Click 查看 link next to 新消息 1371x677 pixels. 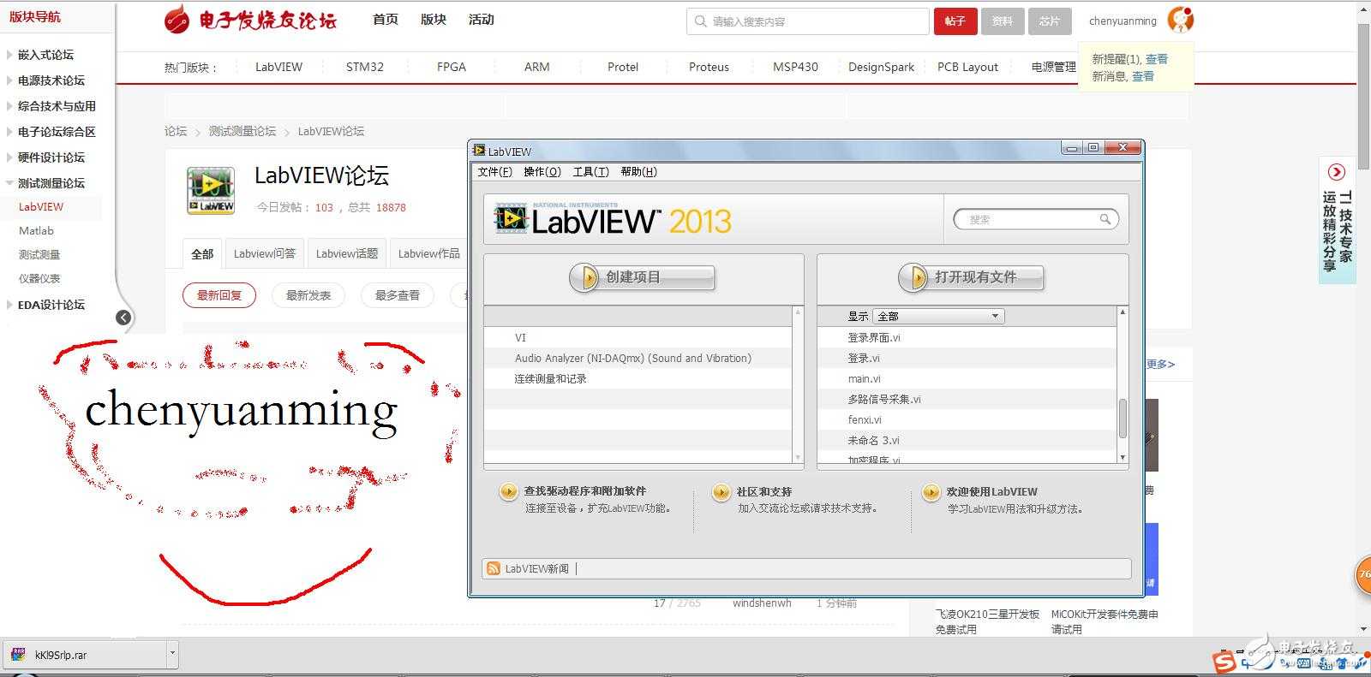point(1143,76)
